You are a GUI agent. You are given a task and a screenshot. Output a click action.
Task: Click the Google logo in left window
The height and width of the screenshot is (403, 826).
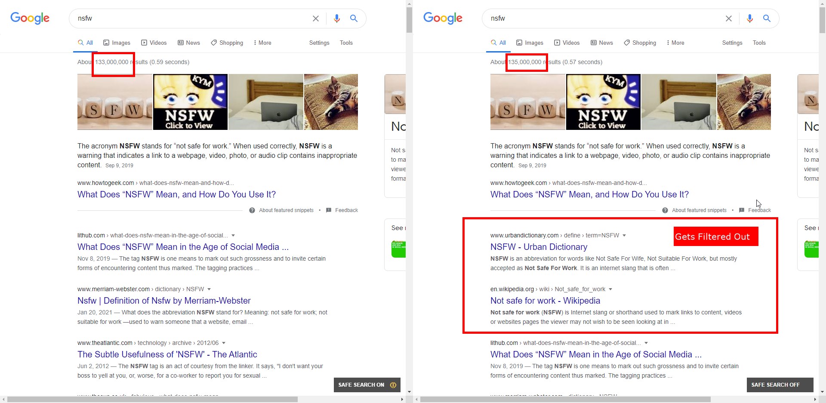coord(30,18)
